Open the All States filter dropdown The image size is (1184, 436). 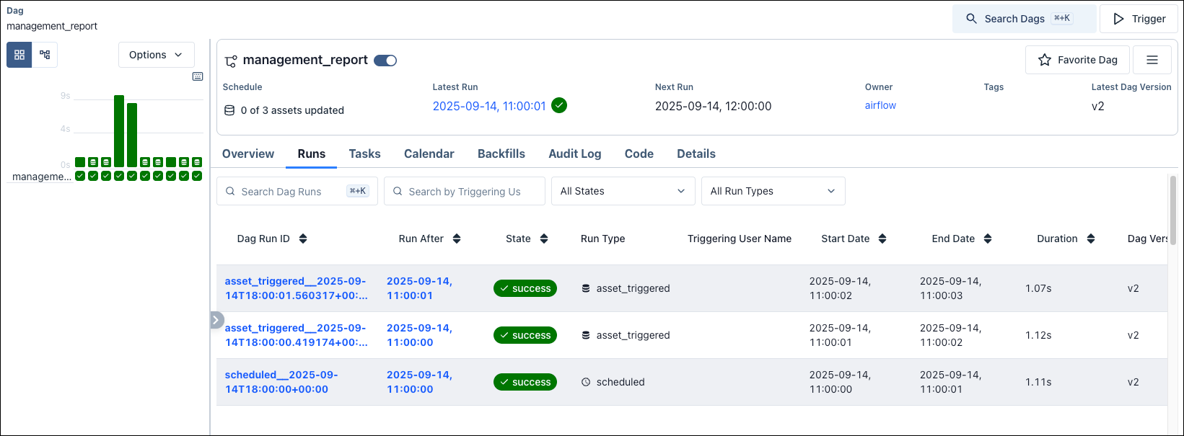(x=623, y=191)
